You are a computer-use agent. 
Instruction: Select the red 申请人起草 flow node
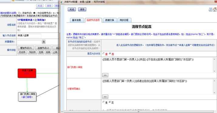point(27,73)
